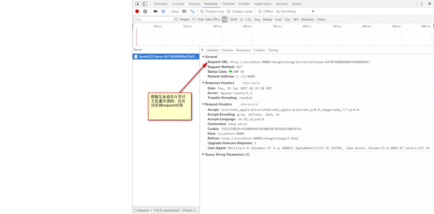This screenshot has height=214, width=434.
Task: Filter requests by Other
Action: pyautogui.click(x=321, y=20)
